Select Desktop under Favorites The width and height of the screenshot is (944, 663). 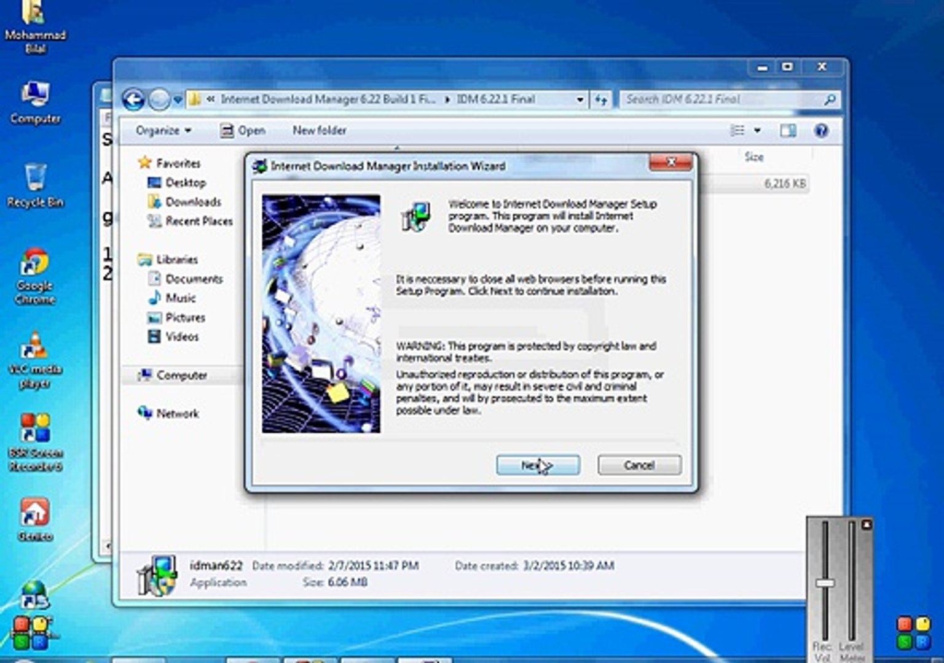[x=177, y=182]
